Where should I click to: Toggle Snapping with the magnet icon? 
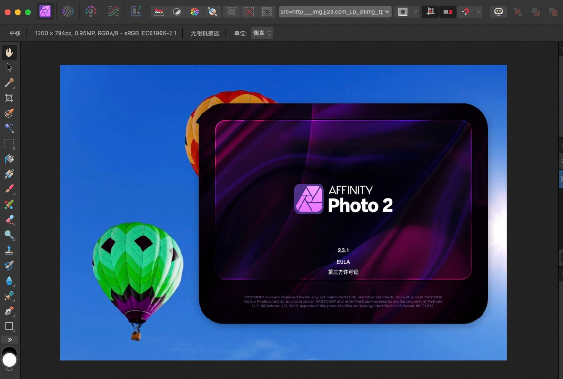coord(465,12)
